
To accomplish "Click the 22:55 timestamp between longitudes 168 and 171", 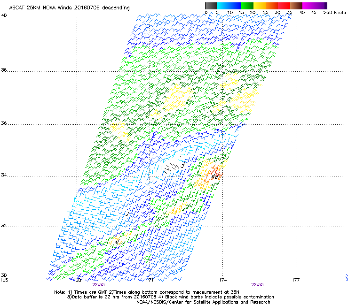I will [x=99, y=285].
